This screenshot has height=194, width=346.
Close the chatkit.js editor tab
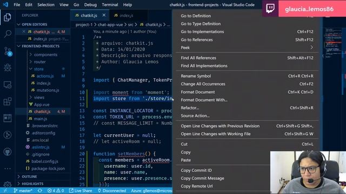tap(104, 15)
